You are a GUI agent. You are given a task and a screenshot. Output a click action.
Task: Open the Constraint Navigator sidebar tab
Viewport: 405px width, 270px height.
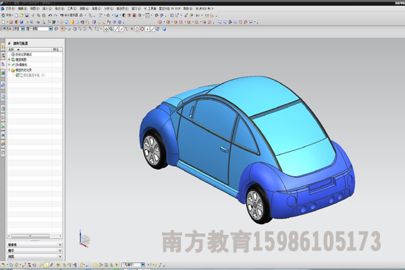[3, 55]
